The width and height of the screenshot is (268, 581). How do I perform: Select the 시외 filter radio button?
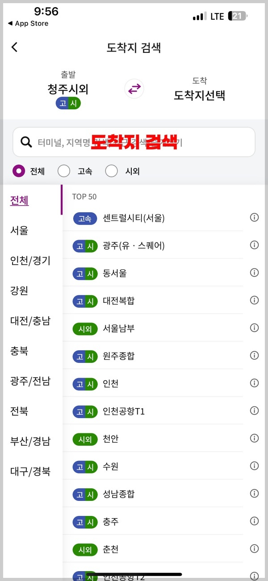tap(111, 171)
